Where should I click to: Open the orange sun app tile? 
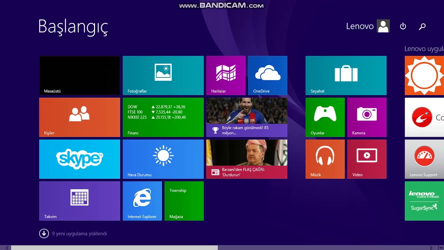[424, 75]
